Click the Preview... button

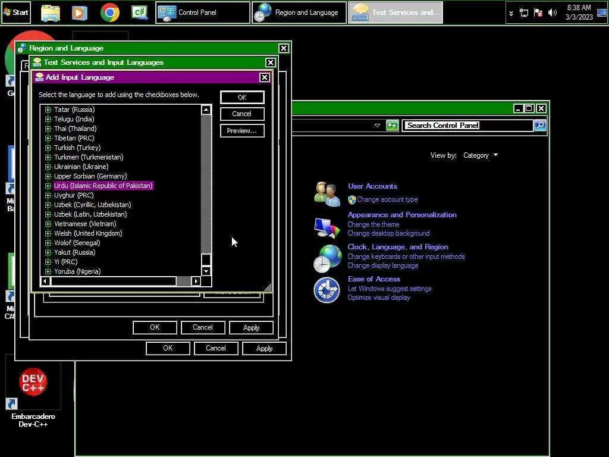click(242, 130)
